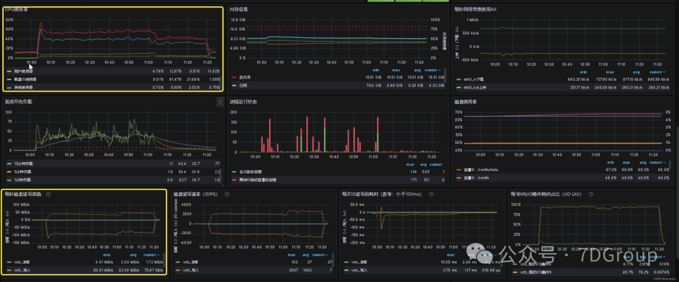Show info tooltip for 每秒磁盘读写容量 panel
This screenshot has height=282, width=679.
48,195
